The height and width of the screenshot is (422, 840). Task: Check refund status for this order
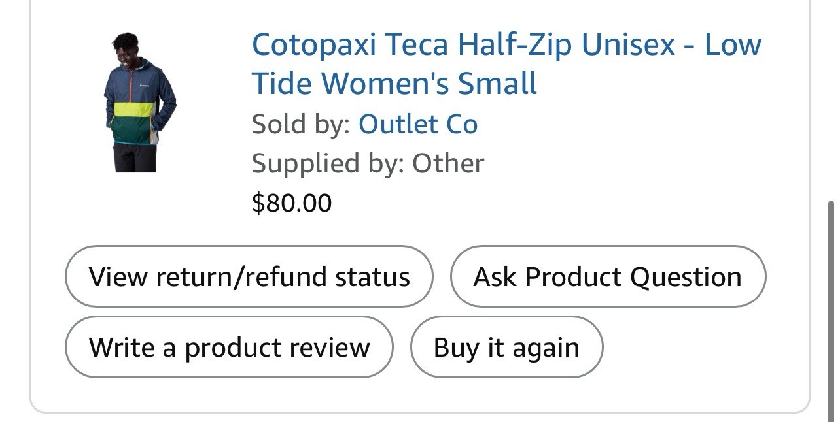249,277
